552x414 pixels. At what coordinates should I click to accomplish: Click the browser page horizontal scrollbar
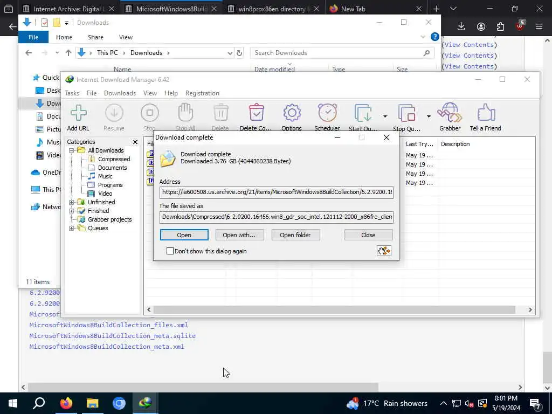[x=203, y=387]
